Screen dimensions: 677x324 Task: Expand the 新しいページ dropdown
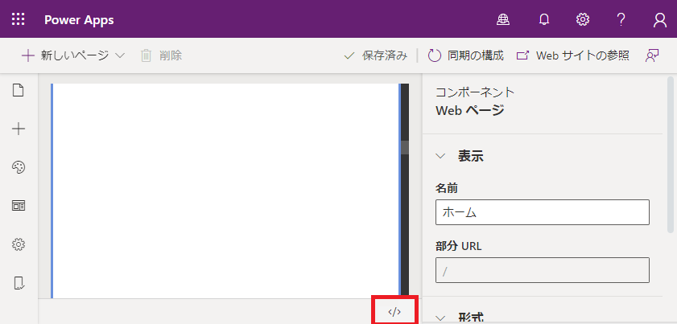click(x=120, y=55)
